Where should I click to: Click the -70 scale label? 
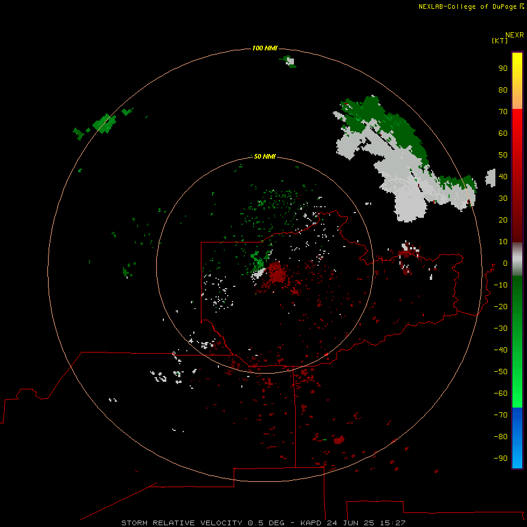click(x=501, y=415)
